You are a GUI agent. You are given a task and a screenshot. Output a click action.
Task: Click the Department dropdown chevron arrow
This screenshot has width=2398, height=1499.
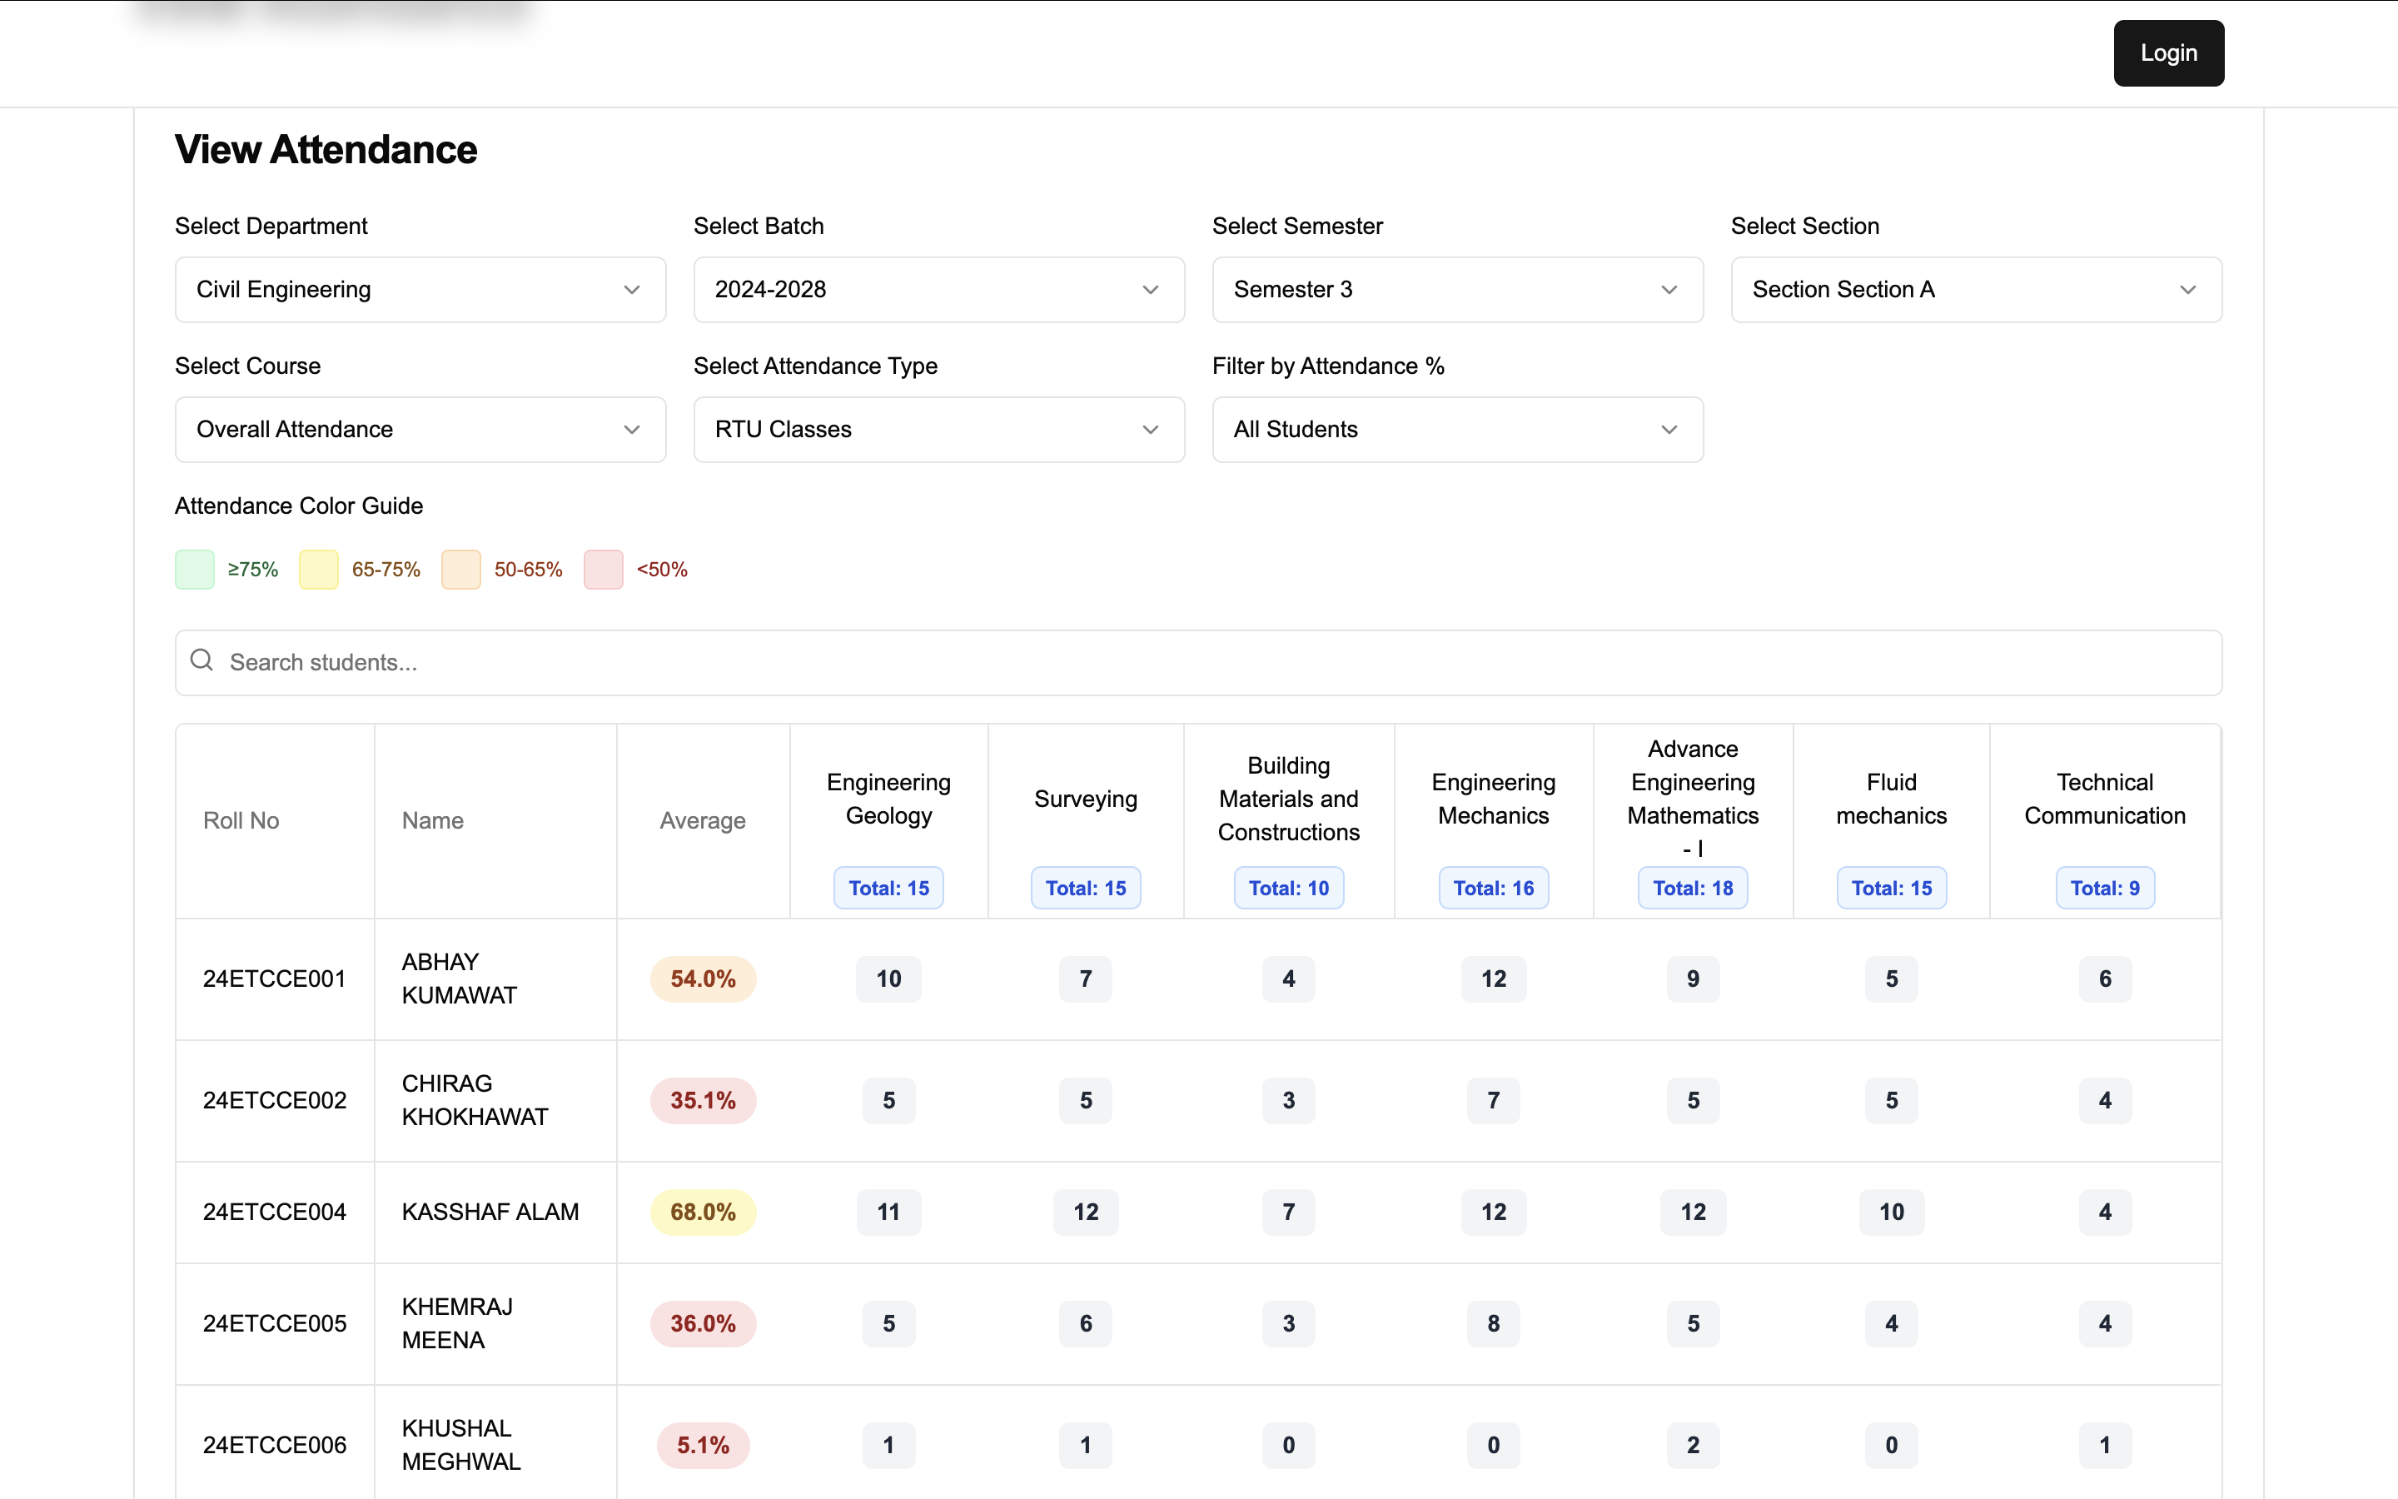(631, 290)
